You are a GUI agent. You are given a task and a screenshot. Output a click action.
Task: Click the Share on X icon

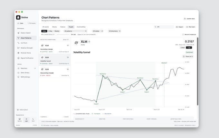click(184, 56)
